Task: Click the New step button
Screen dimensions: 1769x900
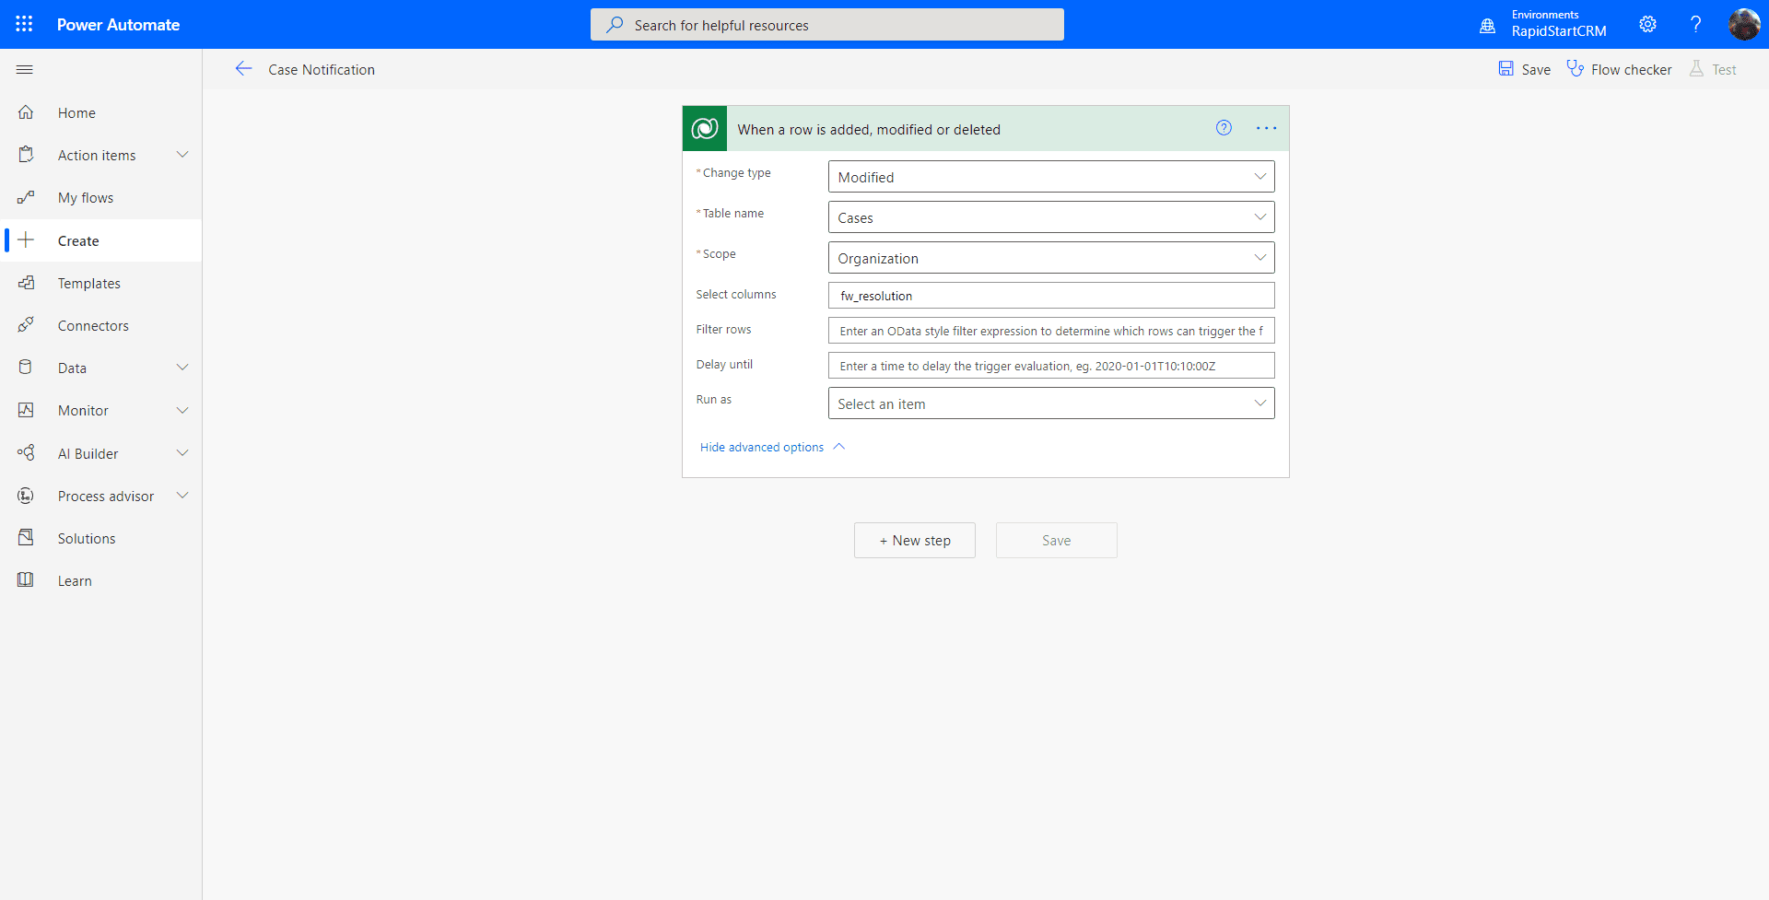Action: [914, 540]
